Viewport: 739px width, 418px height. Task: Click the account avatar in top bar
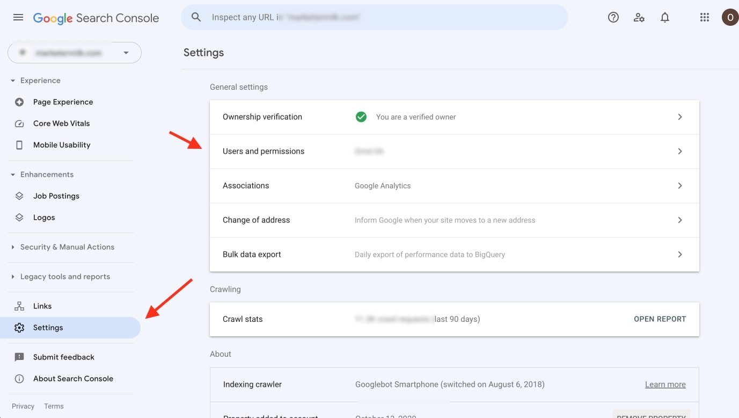pos(730,17)
